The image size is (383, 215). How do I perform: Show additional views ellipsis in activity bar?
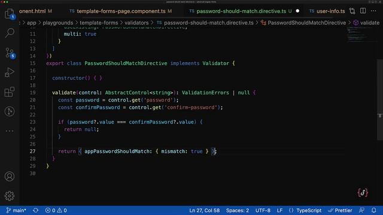10,131
